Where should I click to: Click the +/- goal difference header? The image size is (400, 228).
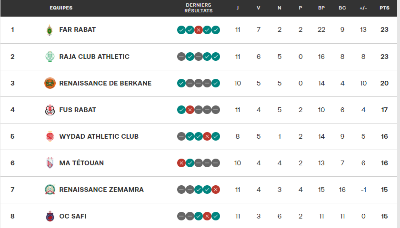[x=363, y=8]
